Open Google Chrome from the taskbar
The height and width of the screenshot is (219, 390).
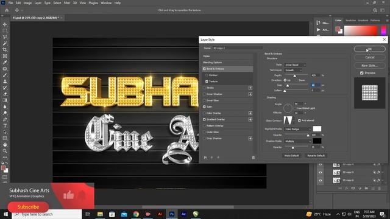pos(136,214)
